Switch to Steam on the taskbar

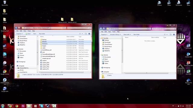tap(48, 106)
